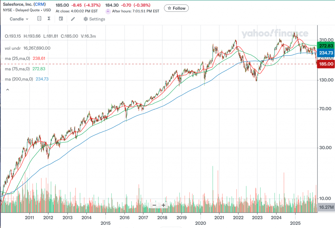The height and width of the screenshot is (228, 335).
Task: Follow Salesforce stock with star button
Action: 176,8
